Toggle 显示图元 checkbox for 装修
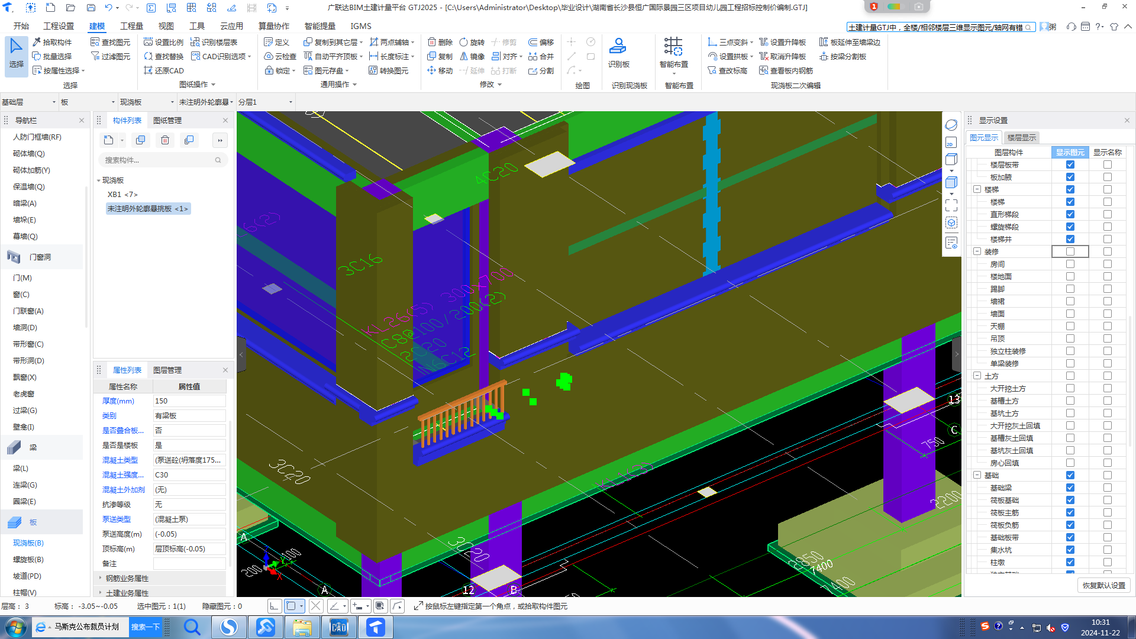The width and height of the screenshot is (1136, 639). click(1070, 251)
